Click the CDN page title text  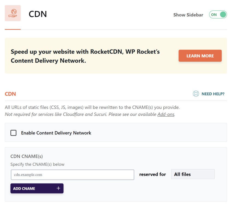(x=38, y=14)
